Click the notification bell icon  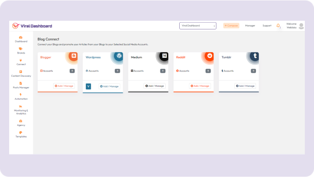278,26
